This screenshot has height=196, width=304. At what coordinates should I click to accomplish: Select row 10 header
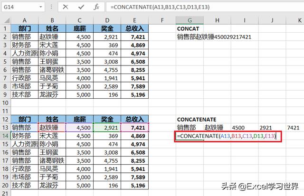tap(5, 103)
